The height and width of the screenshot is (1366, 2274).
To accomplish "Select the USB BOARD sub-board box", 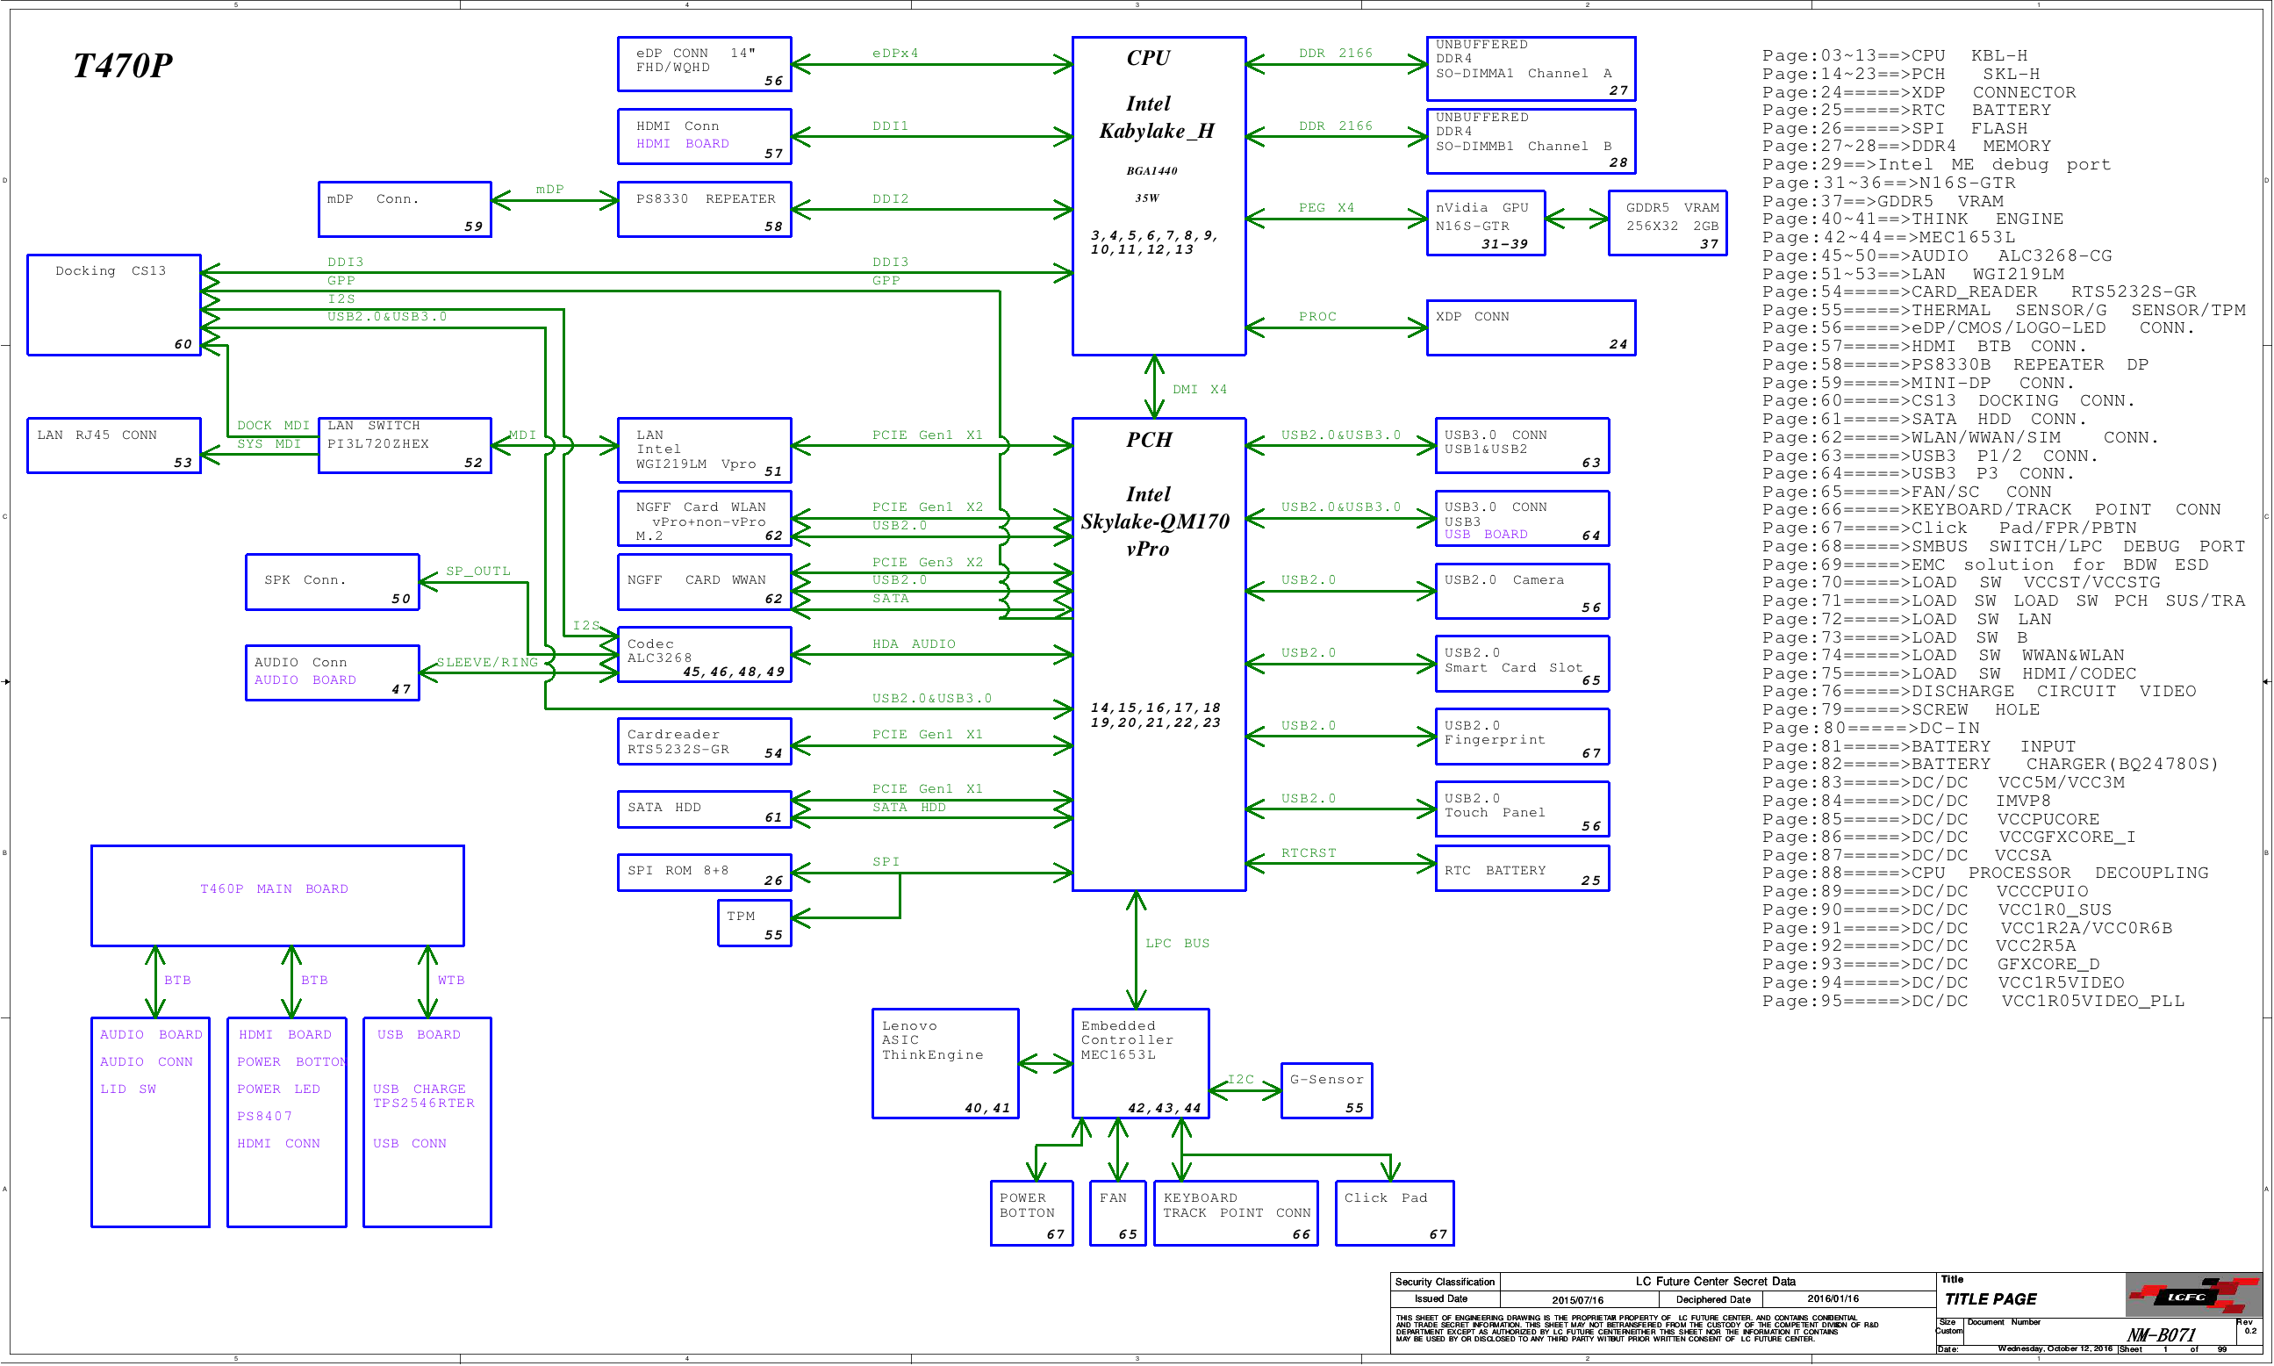I will (427, 1122).
